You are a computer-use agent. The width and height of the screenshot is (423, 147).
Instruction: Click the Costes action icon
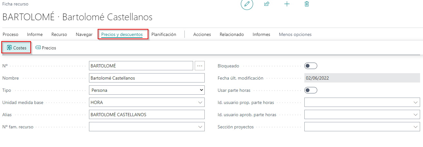click(9, 48)
